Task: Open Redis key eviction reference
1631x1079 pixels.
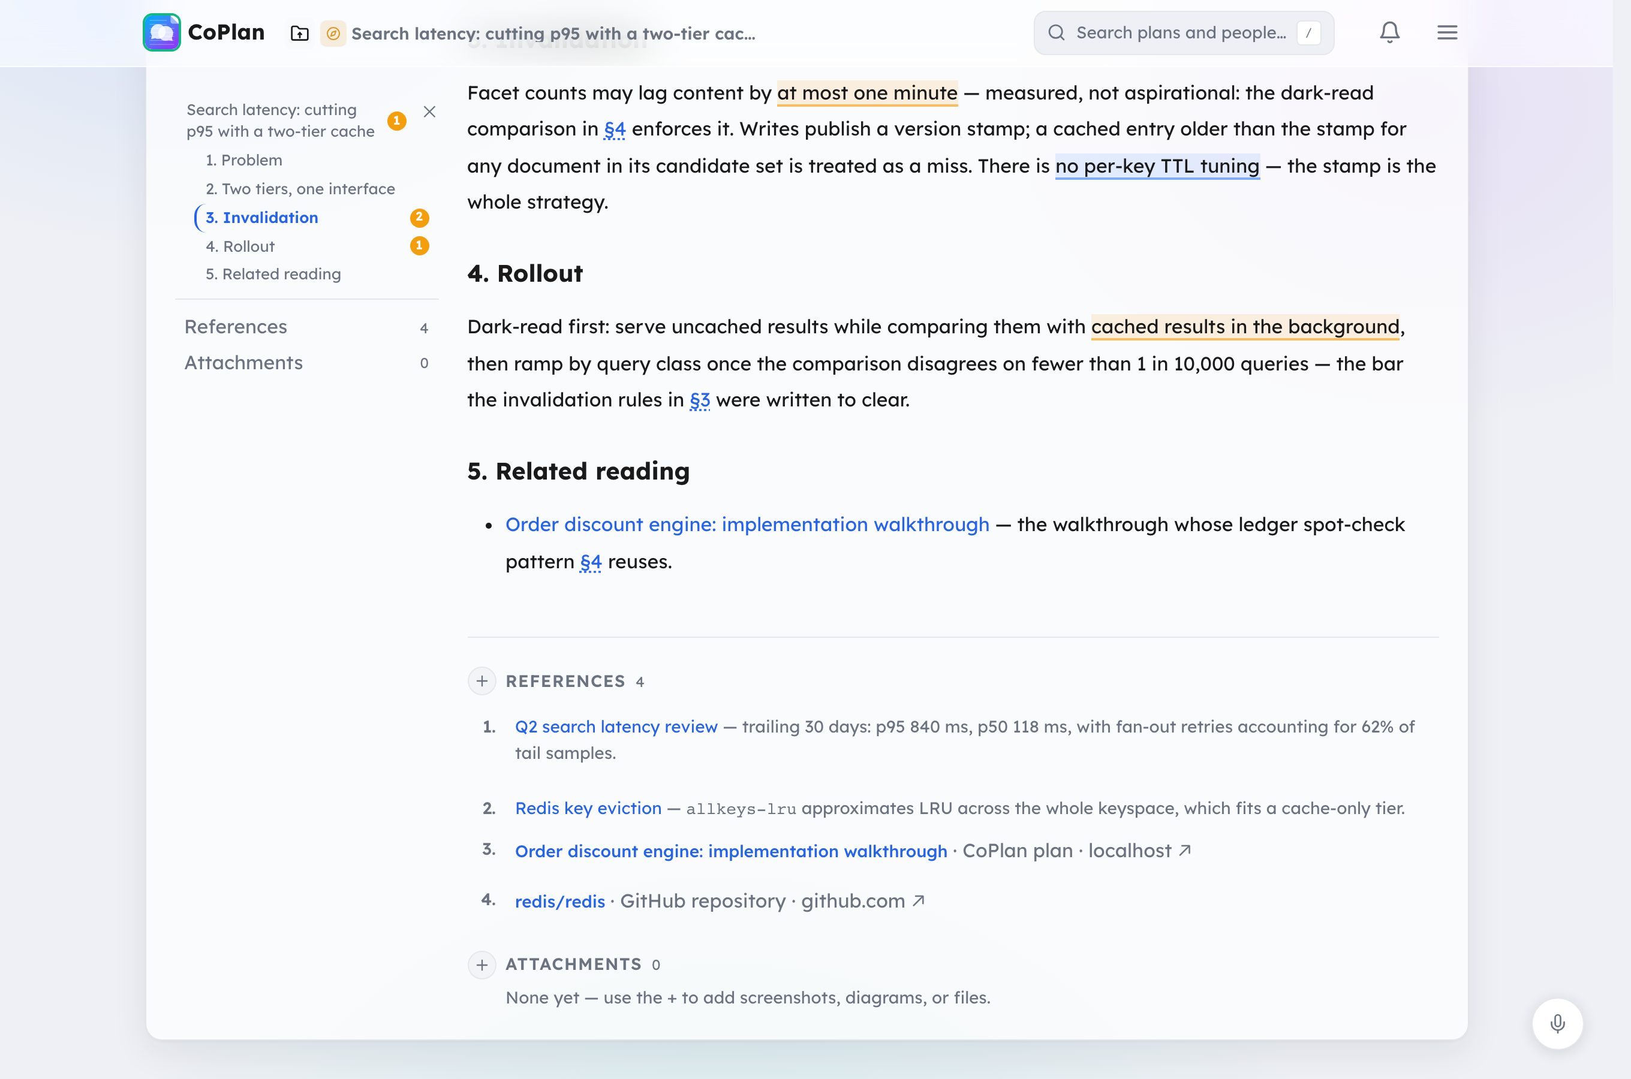Action: (588, 808)
